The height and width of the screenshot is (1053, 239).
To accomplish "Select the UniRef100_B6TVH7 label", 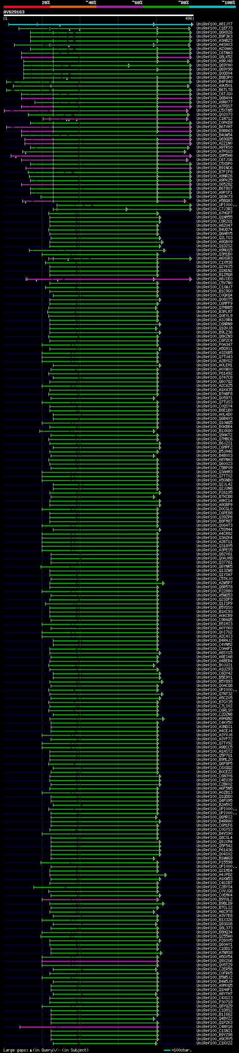I will pyautogui.click(x=214, y=127).
